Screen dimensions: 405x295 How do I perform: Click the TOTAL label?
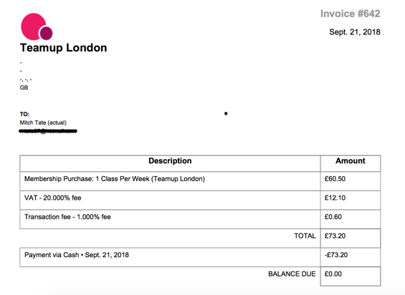pos(305,236)
